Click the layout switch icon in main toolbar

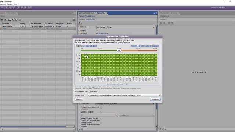pos(29,8)
